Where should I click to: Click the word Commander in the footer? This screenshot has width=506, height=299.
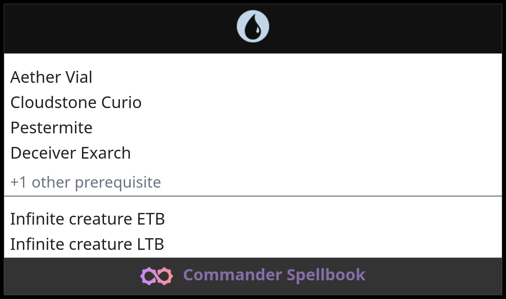click(233, 275)
